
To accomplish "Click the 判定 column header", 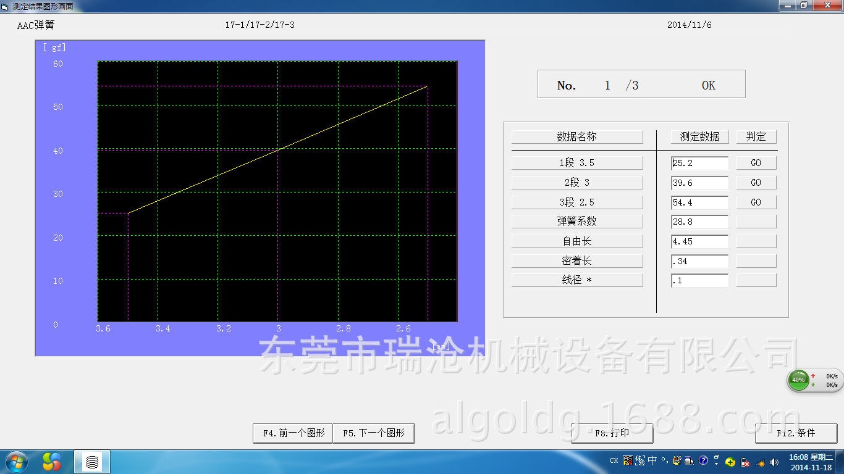I will pyautogui.click(x=756, y=137).
